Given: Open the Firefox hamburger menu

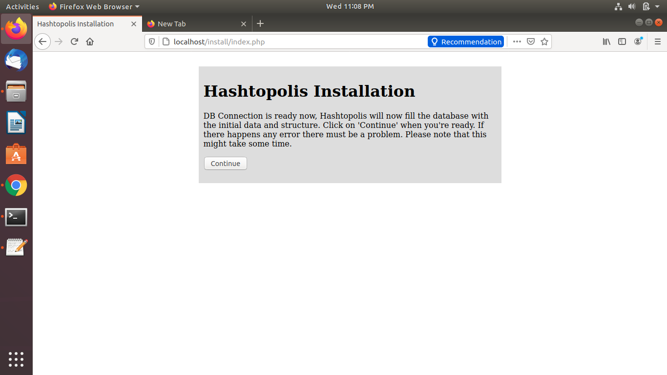Looking at the screenshot, I should click(657, 42).
